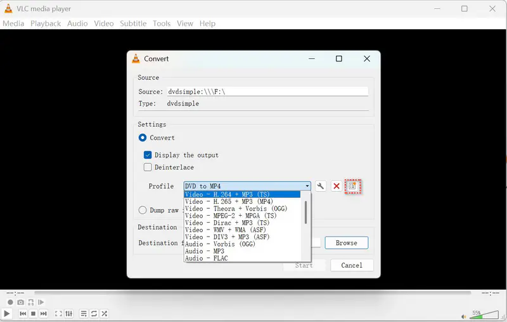
Task: Choose Video - Theora + Vorbis (OGG) profile
Action: pyautogui.click(x=242, y=208)
